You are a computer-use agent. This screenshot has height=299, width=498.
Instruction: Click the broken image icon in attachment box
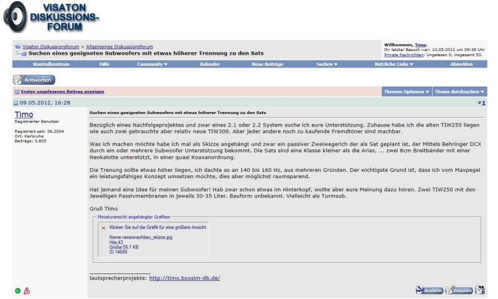pyautogui.click(x=103, y=228)
